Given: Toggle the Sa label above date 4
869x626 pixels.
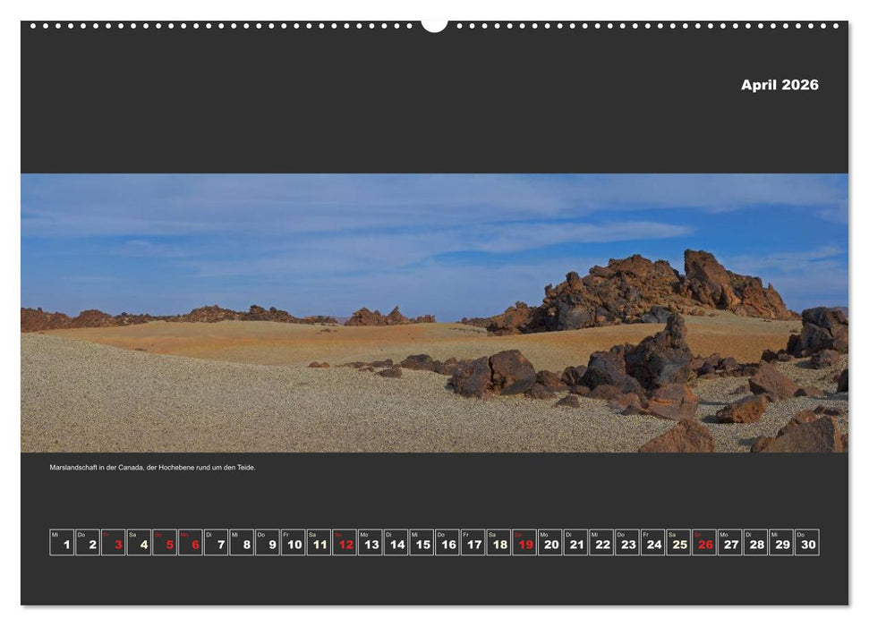Looking at the screenshot, I should point(132,529).
